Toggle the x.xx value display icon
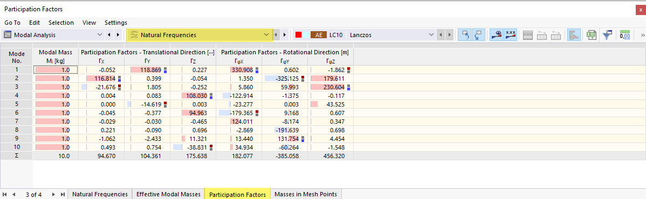 click(x=511, y=35)
